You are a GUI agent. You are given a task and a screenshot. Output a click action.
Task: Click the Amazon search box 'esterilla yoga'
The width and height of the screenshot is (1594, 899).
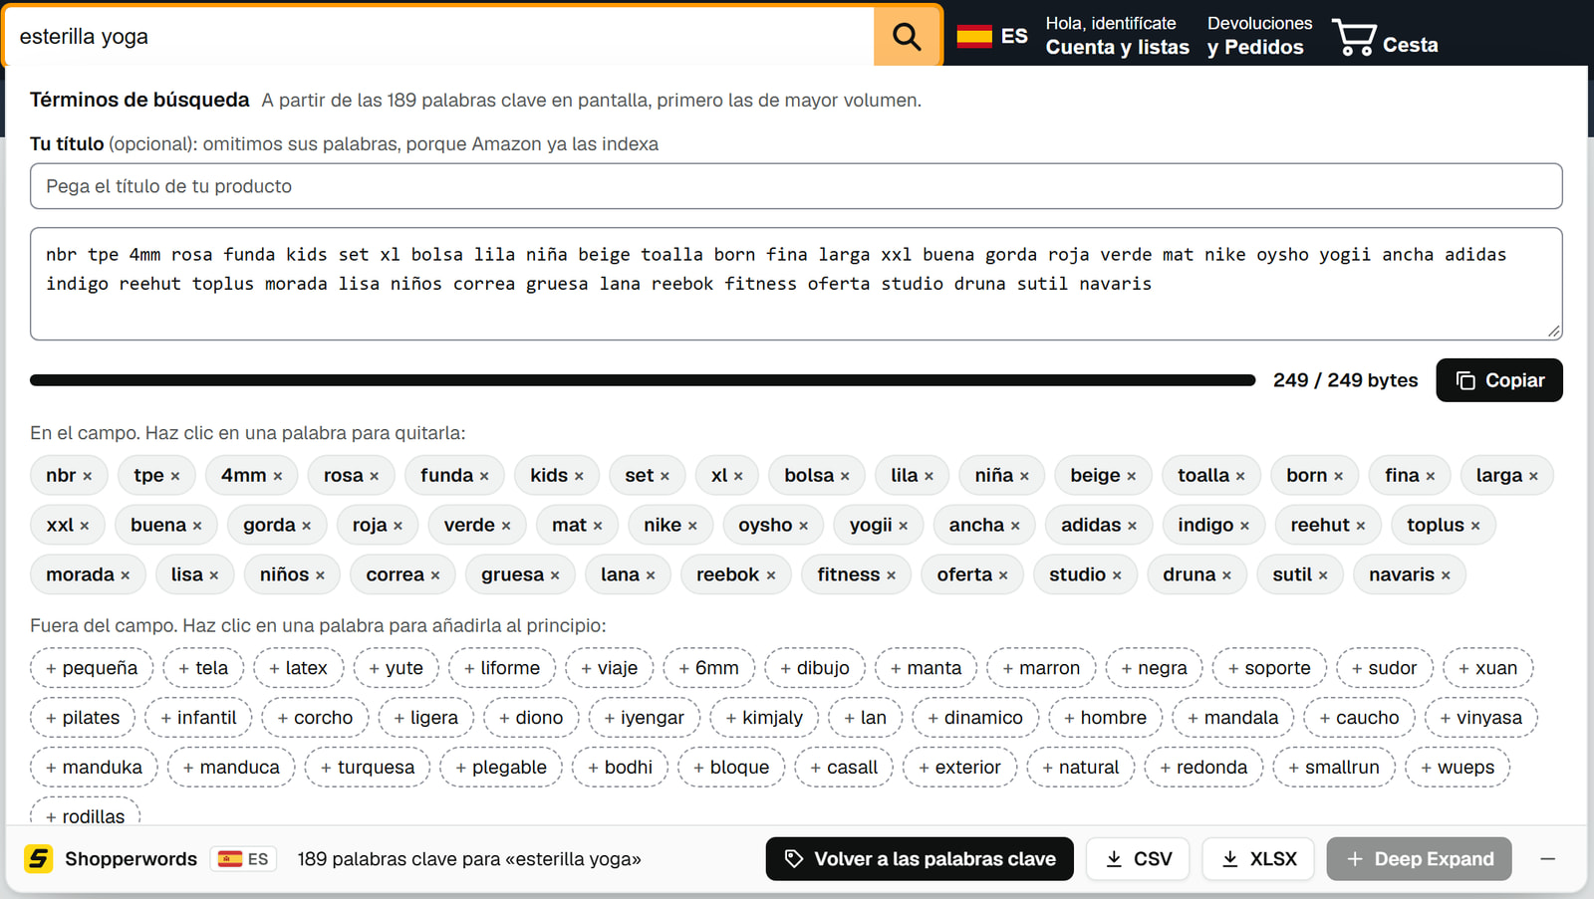pyautogui.click(x=439, y=37)
